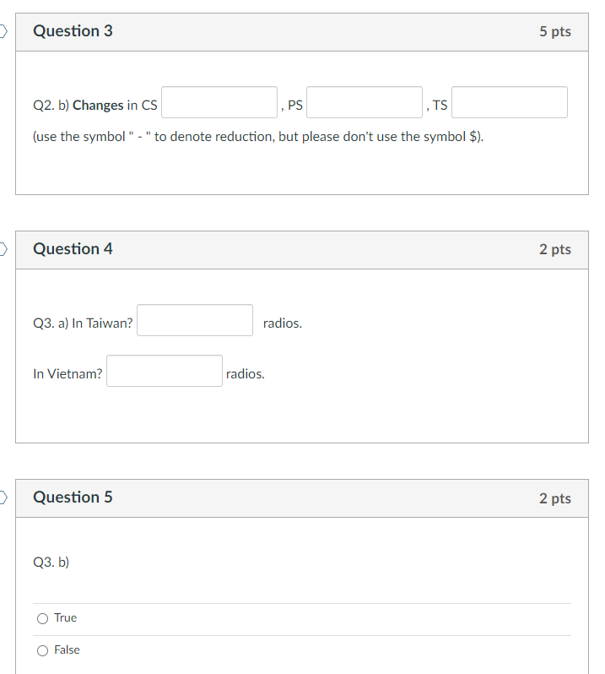Click Question 4's 2 pts label
Viewport: 605px width, 674px height.
tap(555, 249)
